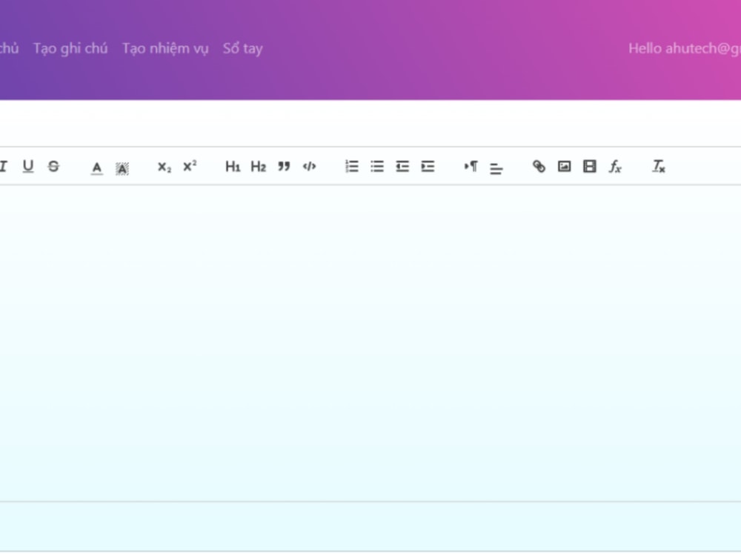Toggle strikethrough formatting
This screenshot has width=741, height=556.
point(53,166)
